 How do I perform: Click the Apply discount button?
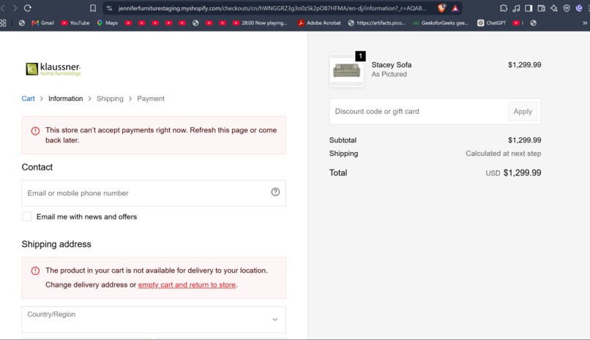[523, 111]
